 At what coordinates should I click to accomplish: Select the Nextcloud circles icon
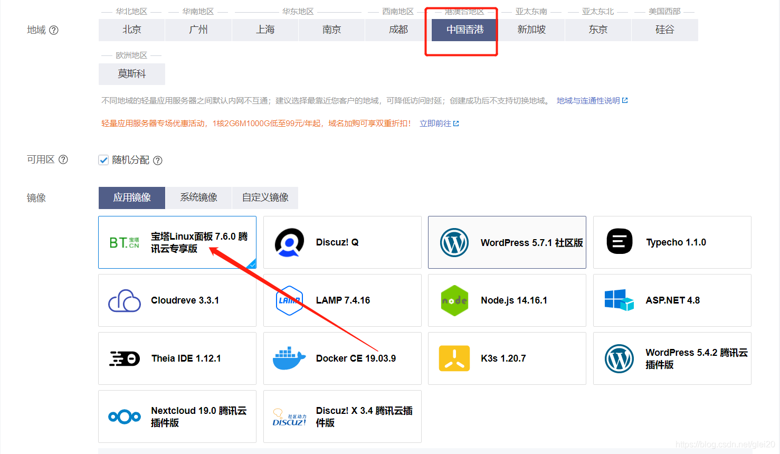pyautogui.click(x=124, y=417)
